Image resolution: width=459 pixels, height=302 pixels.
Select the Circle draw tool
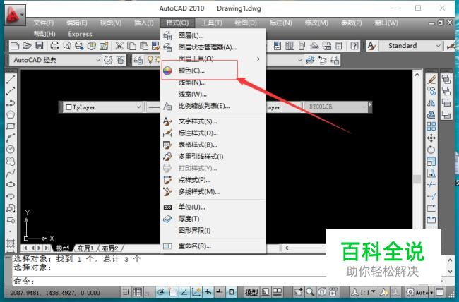[x=11, y=150]
